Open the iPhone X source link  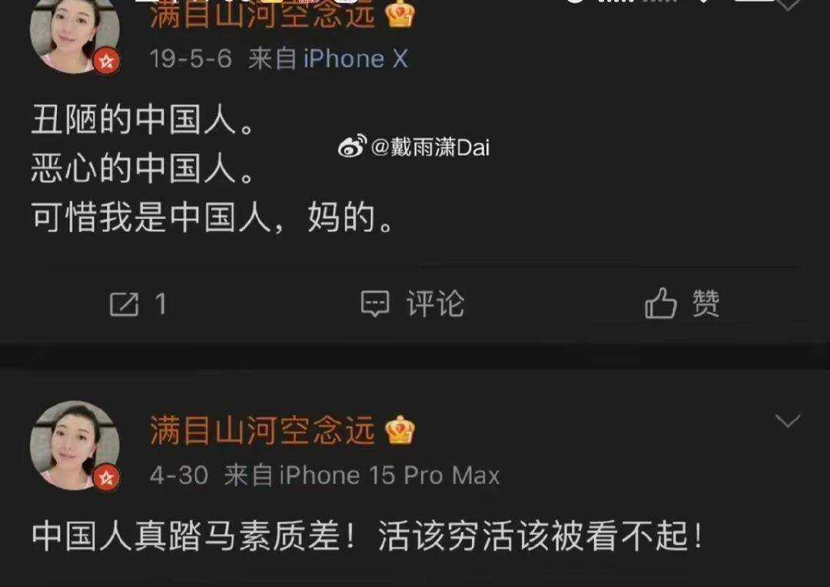tap(356, 58)
